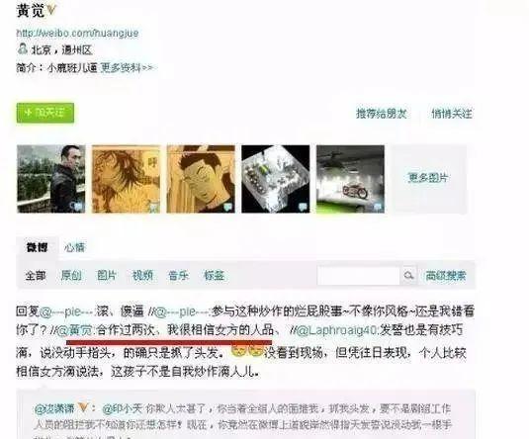Open 高级搜索 advanced search
This screenshot has height=439, width=529.
445,275
